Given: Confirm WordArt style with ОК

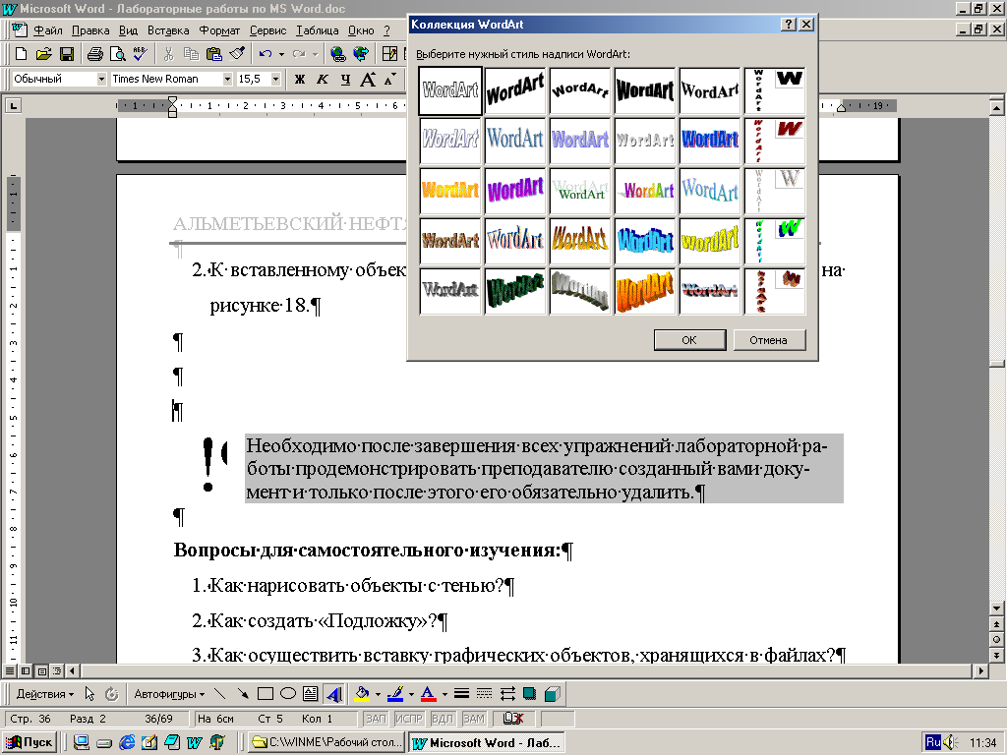Looking at the screenshot, I should pos(689,340).
